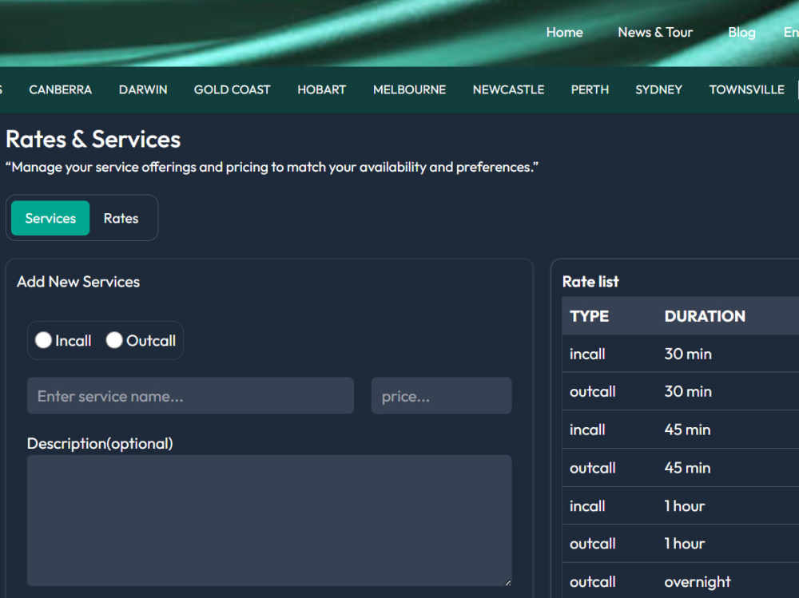Choose Hobart city link
Screen dimensions: 799x598
point(321,89)
